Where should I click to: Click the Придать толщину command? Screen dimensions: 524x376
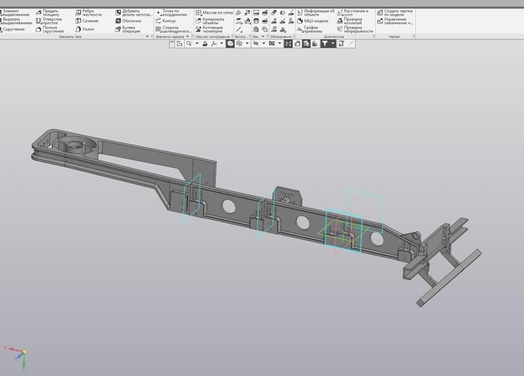pos(48,12)
